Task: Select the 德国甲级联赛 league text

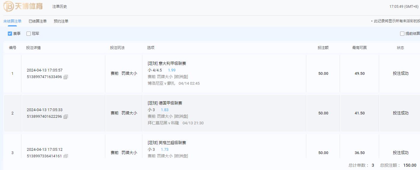Action: point(170,103)
